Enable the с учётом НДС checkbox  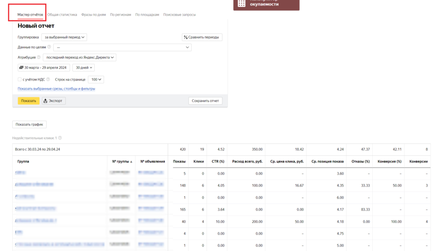pos(19,79)
